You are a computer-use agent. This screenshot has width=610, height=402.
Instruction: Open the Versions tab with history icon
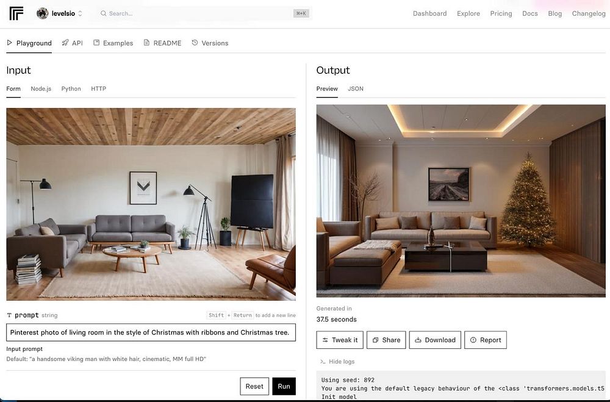210,43
